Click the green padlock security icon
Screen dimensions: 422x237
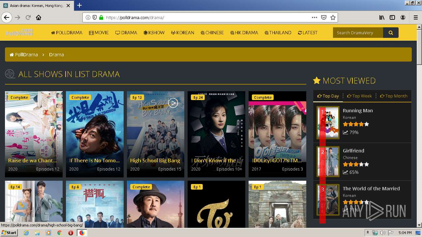101,17
